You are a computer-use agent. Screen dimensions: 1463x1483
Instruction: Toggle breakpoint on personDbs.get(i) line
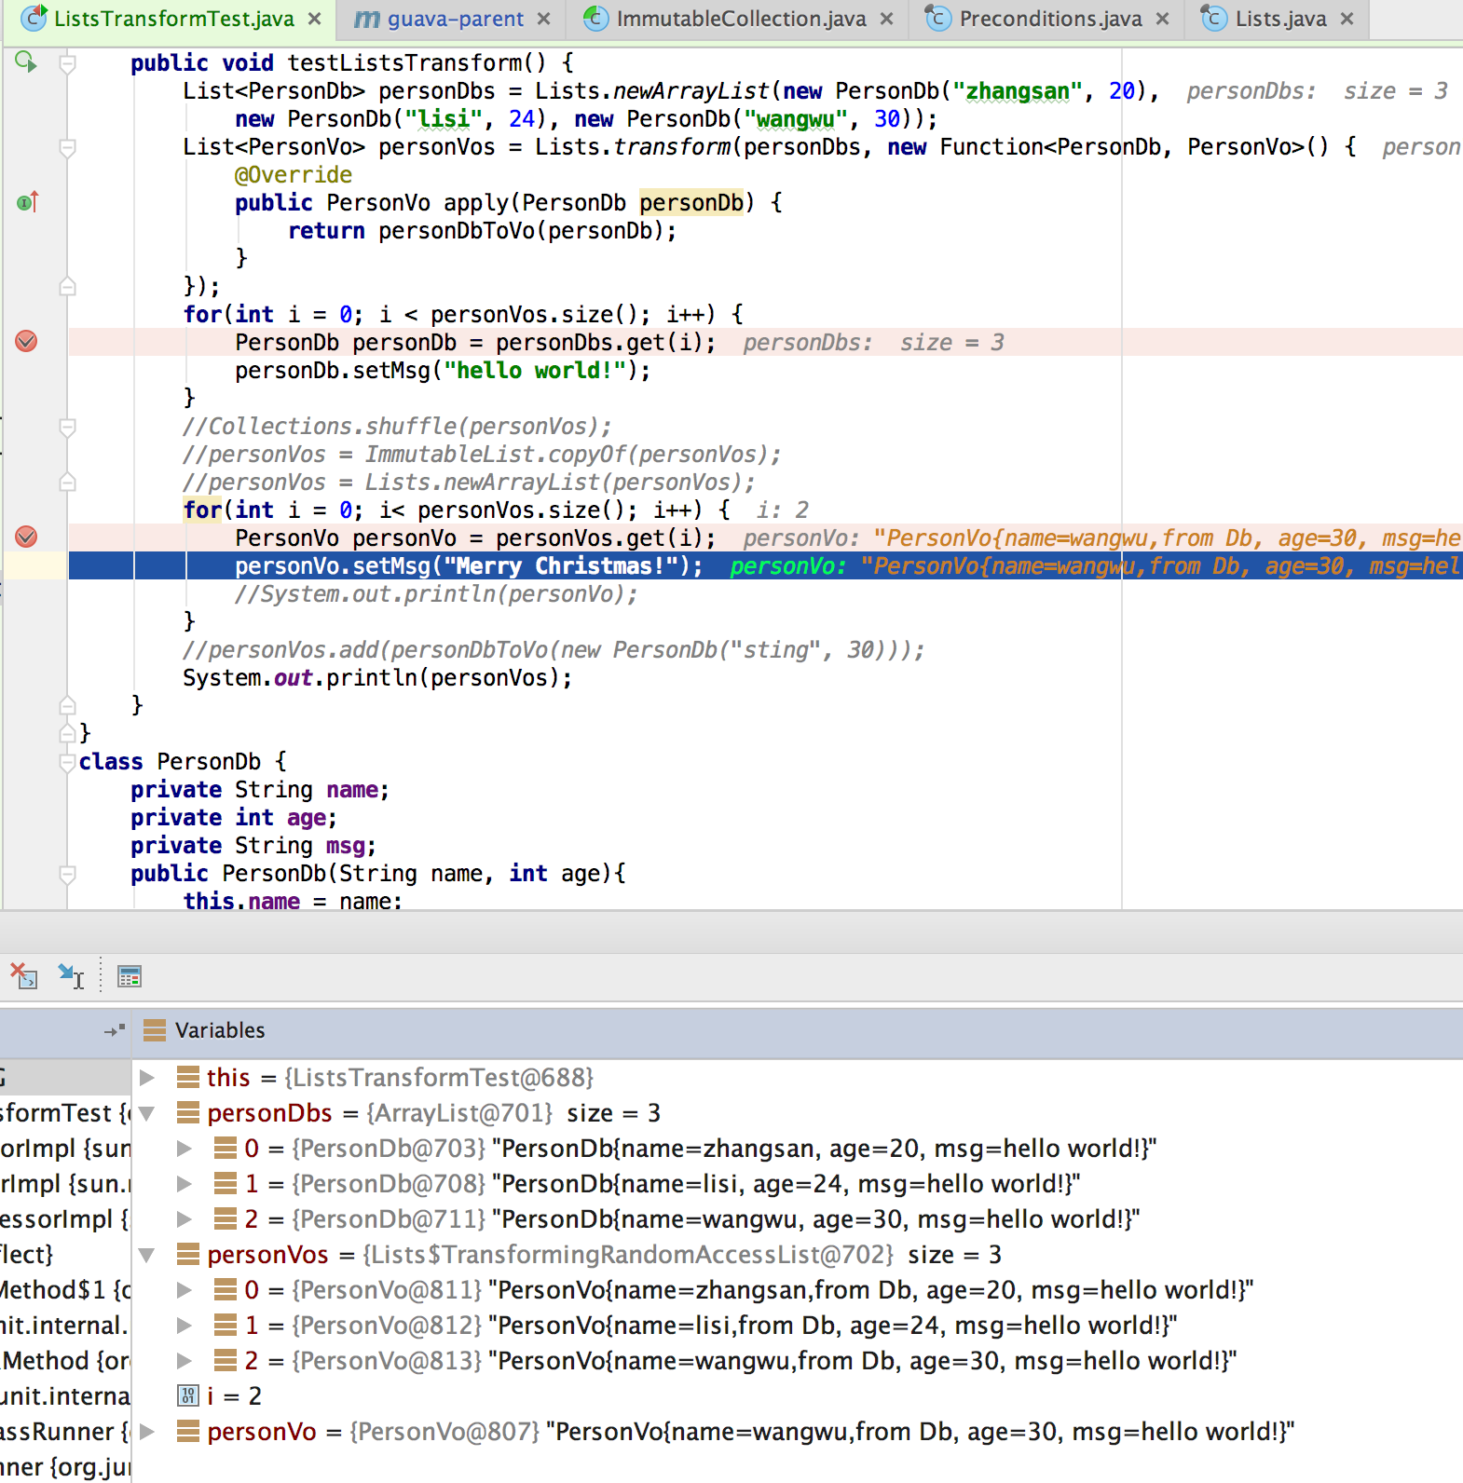[26, 341]
